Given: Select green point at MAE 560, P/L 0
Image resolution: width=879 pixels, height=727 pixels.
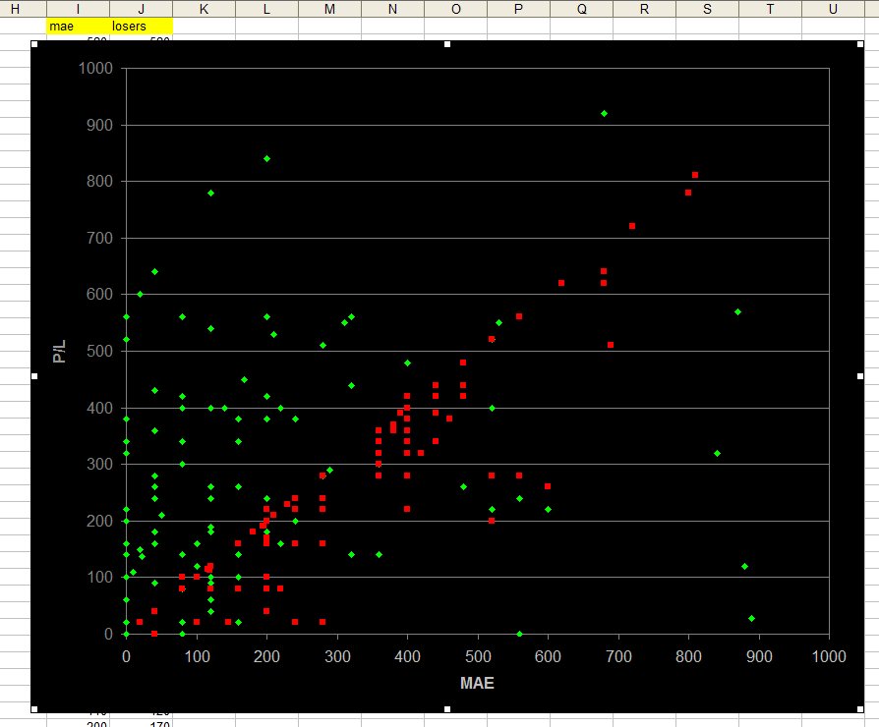Looking at the screenshot, I should click(520, 634).
